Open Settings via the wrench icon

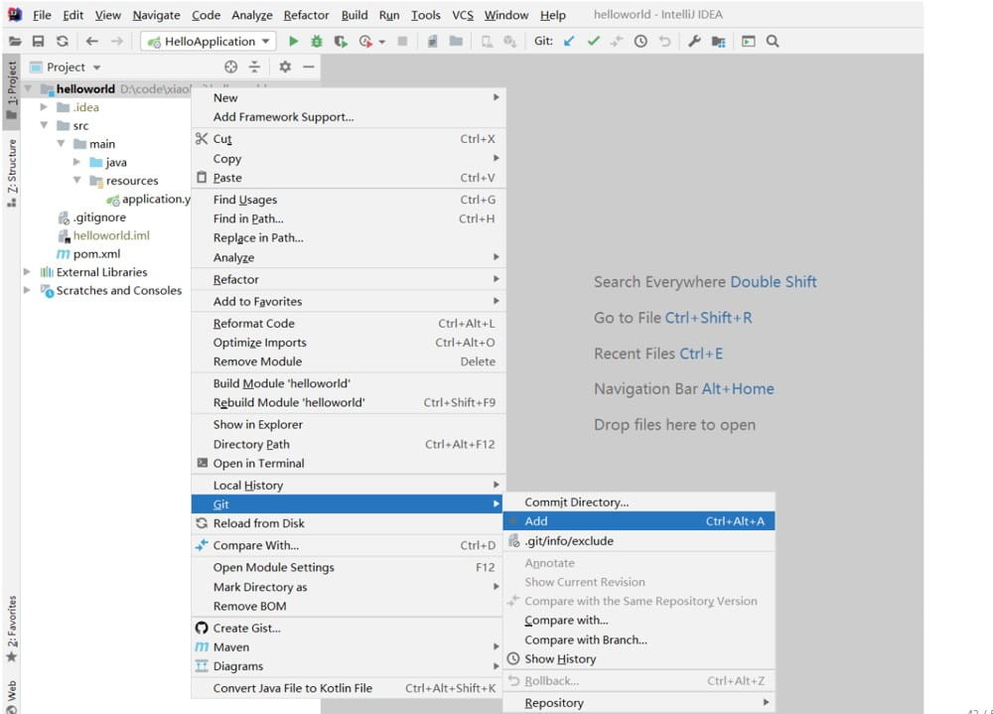click(694, 41)
